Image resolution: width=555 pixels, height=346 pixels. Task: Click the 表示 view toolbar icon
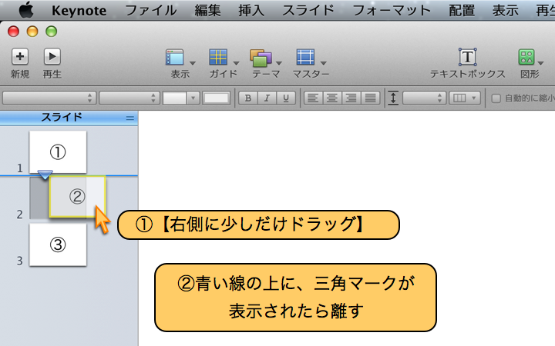[x=175, y=57]
